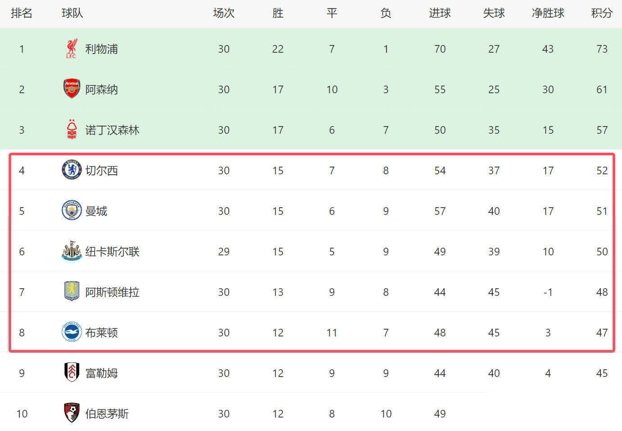Click the Newcastle United crest icon
The image size is (622, 431).
point(72,251)
